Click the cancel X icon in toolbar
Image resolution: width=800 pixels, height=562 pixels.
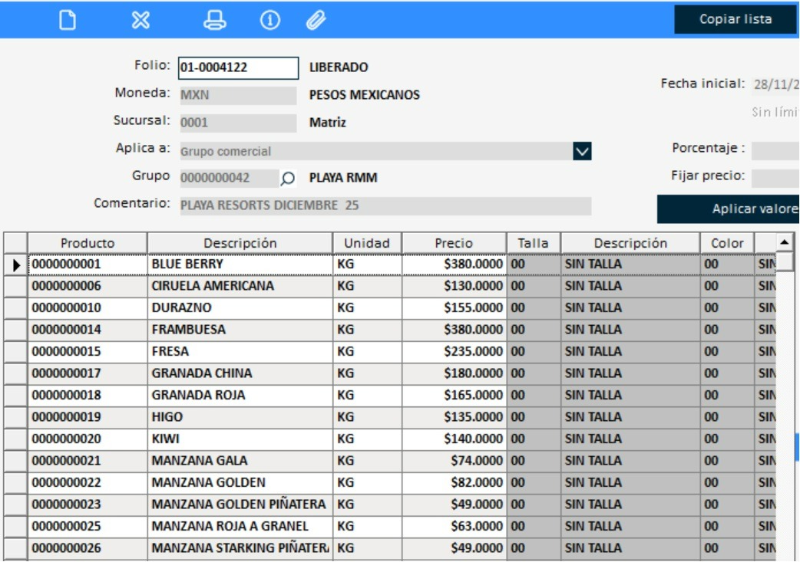point(140,21)
